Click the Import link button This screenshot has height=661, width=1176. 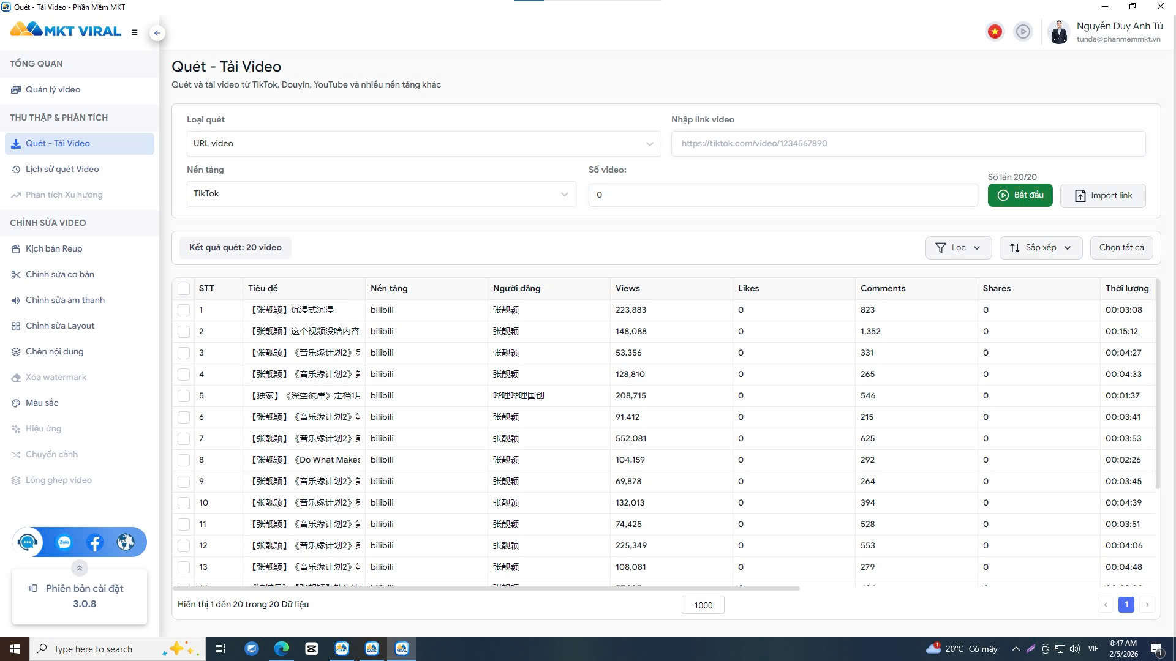1102,196
